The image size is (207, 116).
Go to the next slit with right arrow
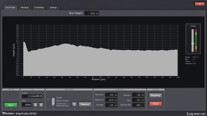(41, 105)
